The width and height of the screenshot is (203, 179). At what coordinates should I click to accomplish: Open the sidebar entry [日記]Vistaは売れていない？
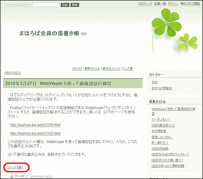(170, 154)
